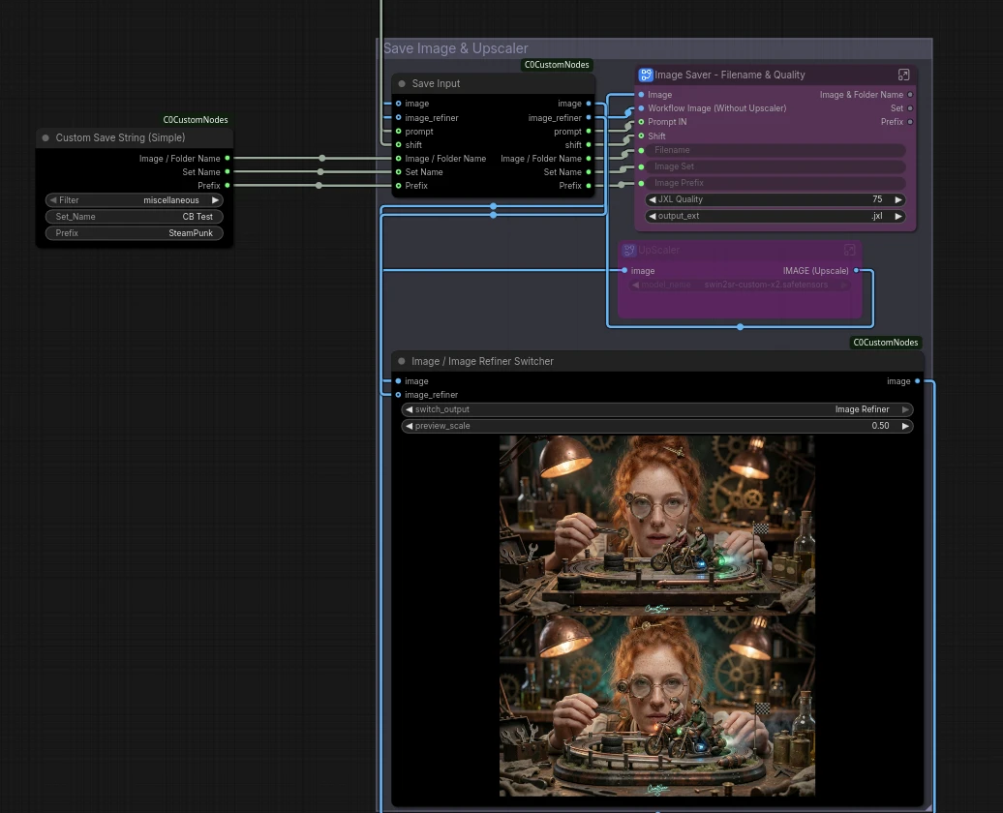Click Save Input prompt output socket

pyautogui.click(x=589, y=131)
